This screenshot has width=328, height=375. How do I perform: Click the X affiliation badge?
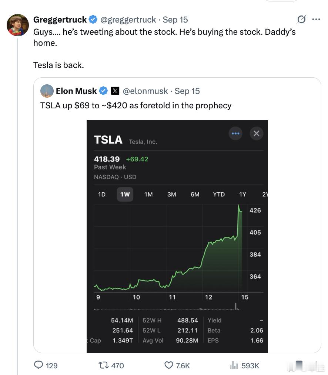115,91
